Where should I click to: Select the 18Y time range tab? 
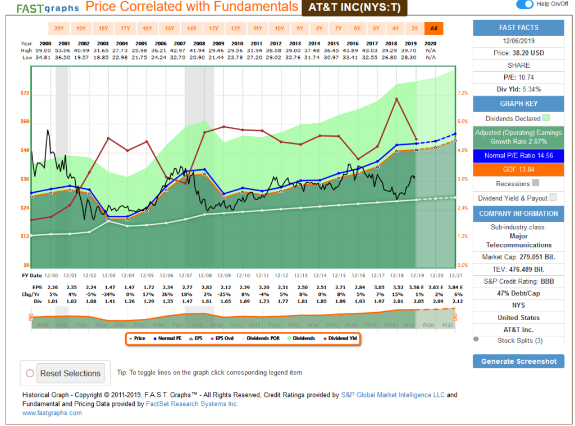pos(103,29)
